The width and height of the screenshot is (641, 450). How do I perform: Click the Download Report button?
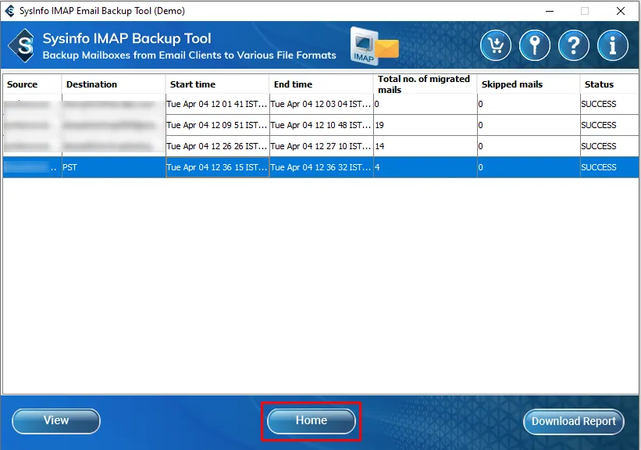click(574, 421)
